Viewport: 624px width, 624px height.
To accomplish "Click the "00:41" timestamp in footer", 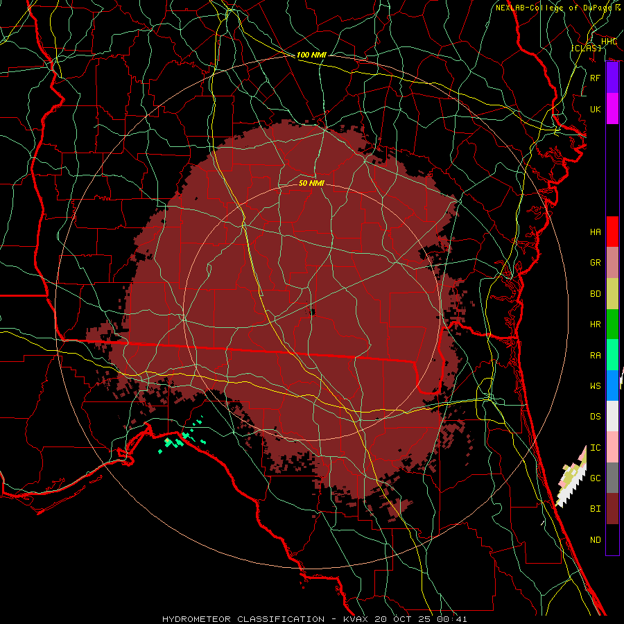I will click(451, 619).
